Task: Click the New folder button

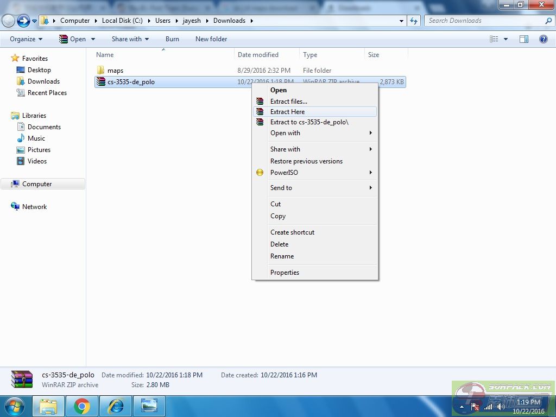Action: pos(211,39)
